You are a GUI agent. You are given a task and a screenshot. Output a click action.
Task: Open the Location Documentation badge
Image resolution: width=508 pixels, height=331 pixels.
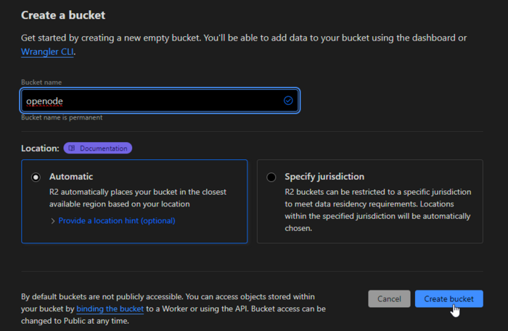pyautogui.click(x=98, y=148)
